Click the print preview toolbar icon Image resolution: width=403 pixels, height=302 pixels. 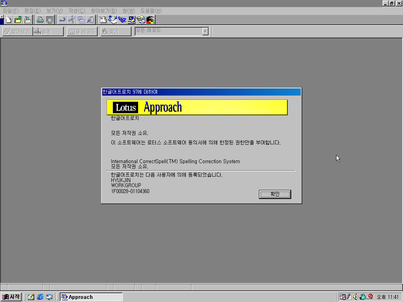pos(49,20)
